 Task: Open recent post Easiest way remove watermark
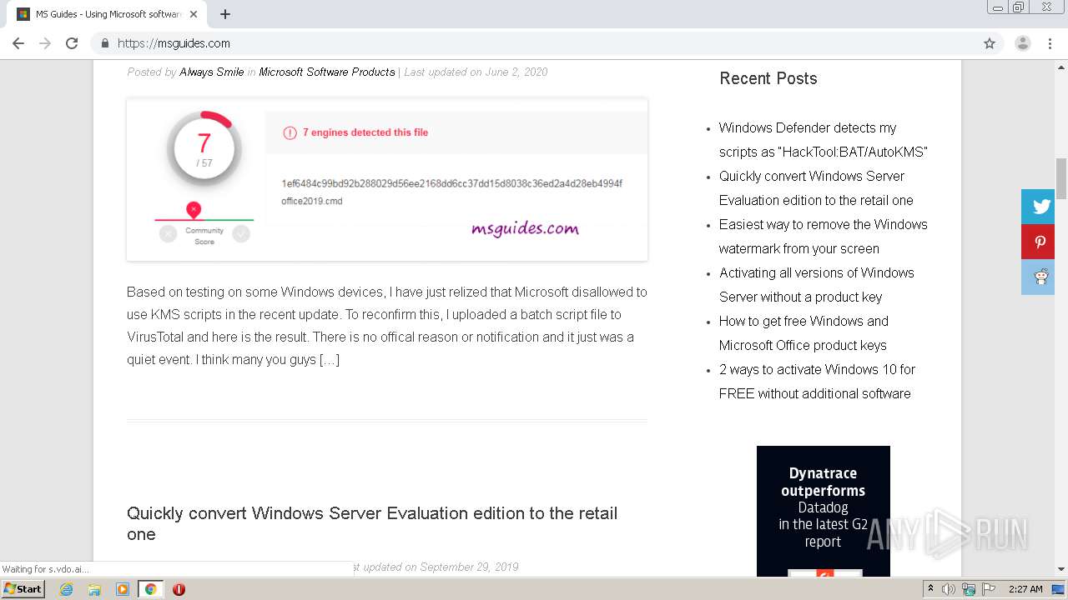pyautogui.click(x=824, y=237)
